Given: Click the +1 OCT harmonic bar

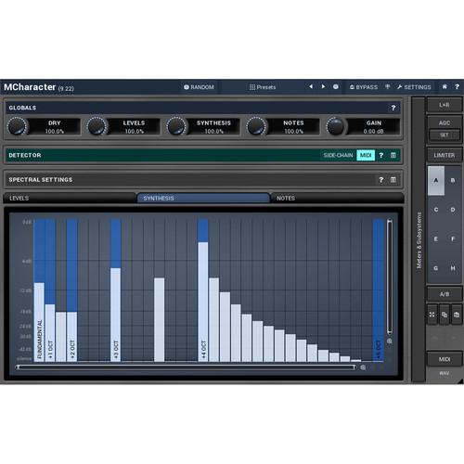Looking at the screenshot, I should pos(50,332).
